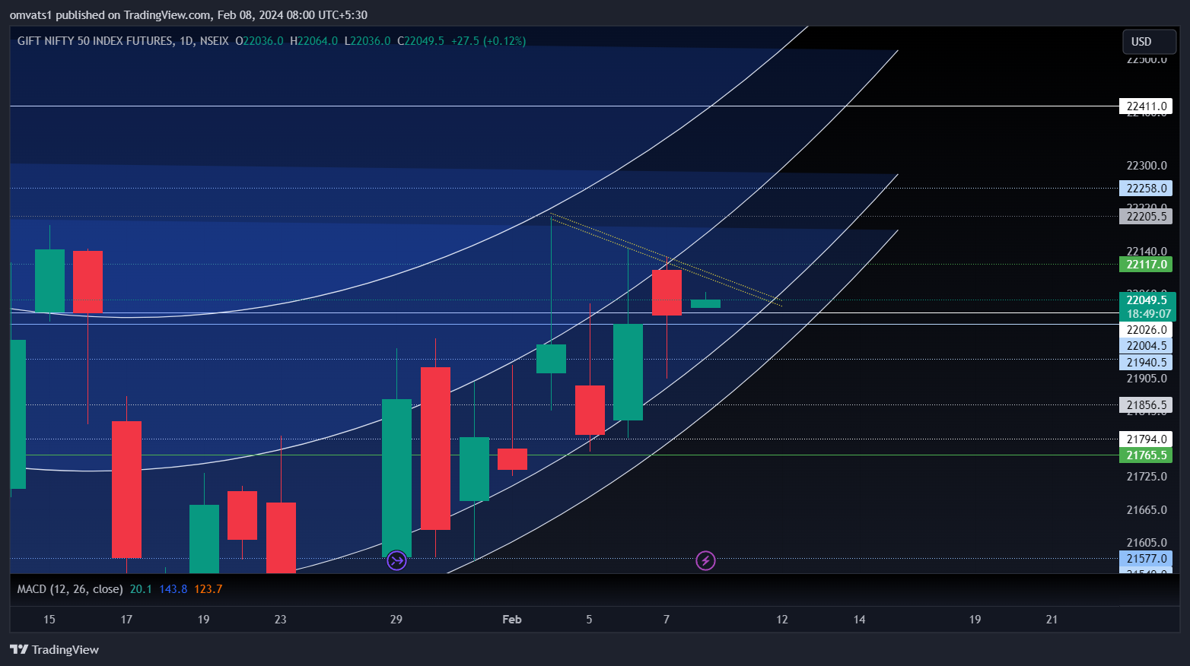
Task: Open the USD currency selector
Action: 1150,42
